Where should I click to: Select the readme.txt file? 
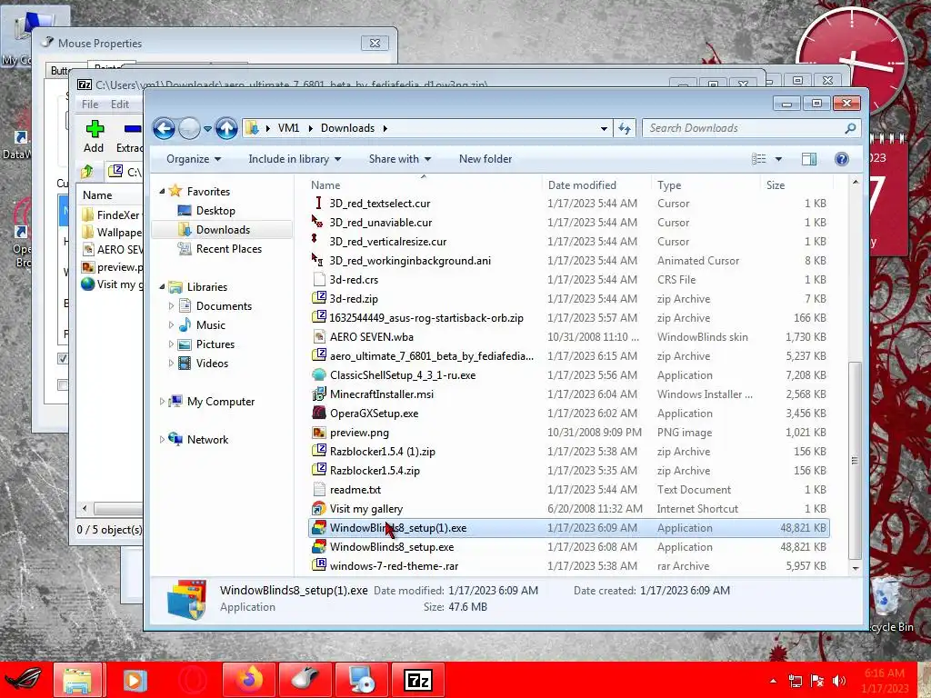click(x=355, y=490)
